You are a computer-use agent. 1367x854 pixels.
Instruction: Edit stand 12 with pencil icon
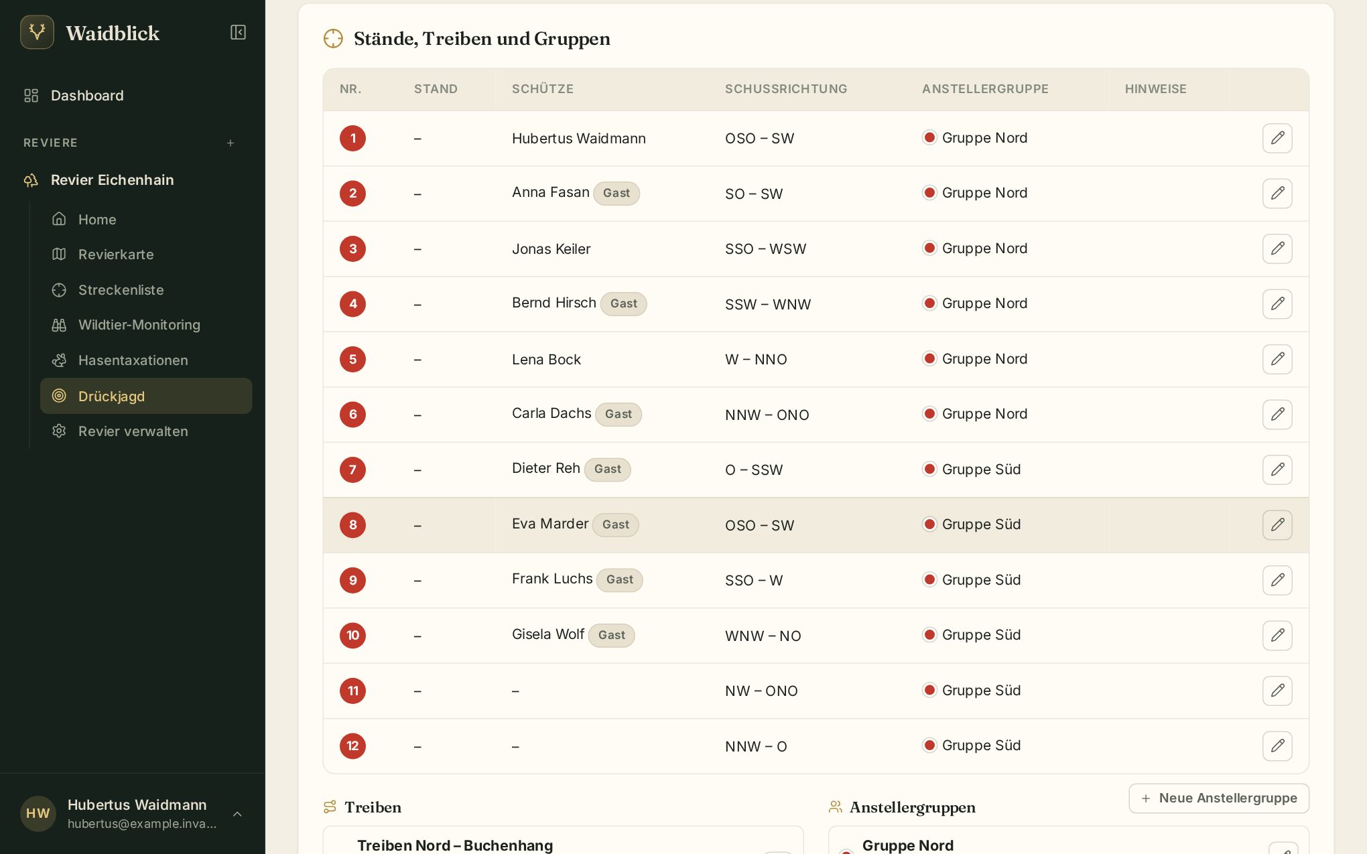coord(1277,745)
